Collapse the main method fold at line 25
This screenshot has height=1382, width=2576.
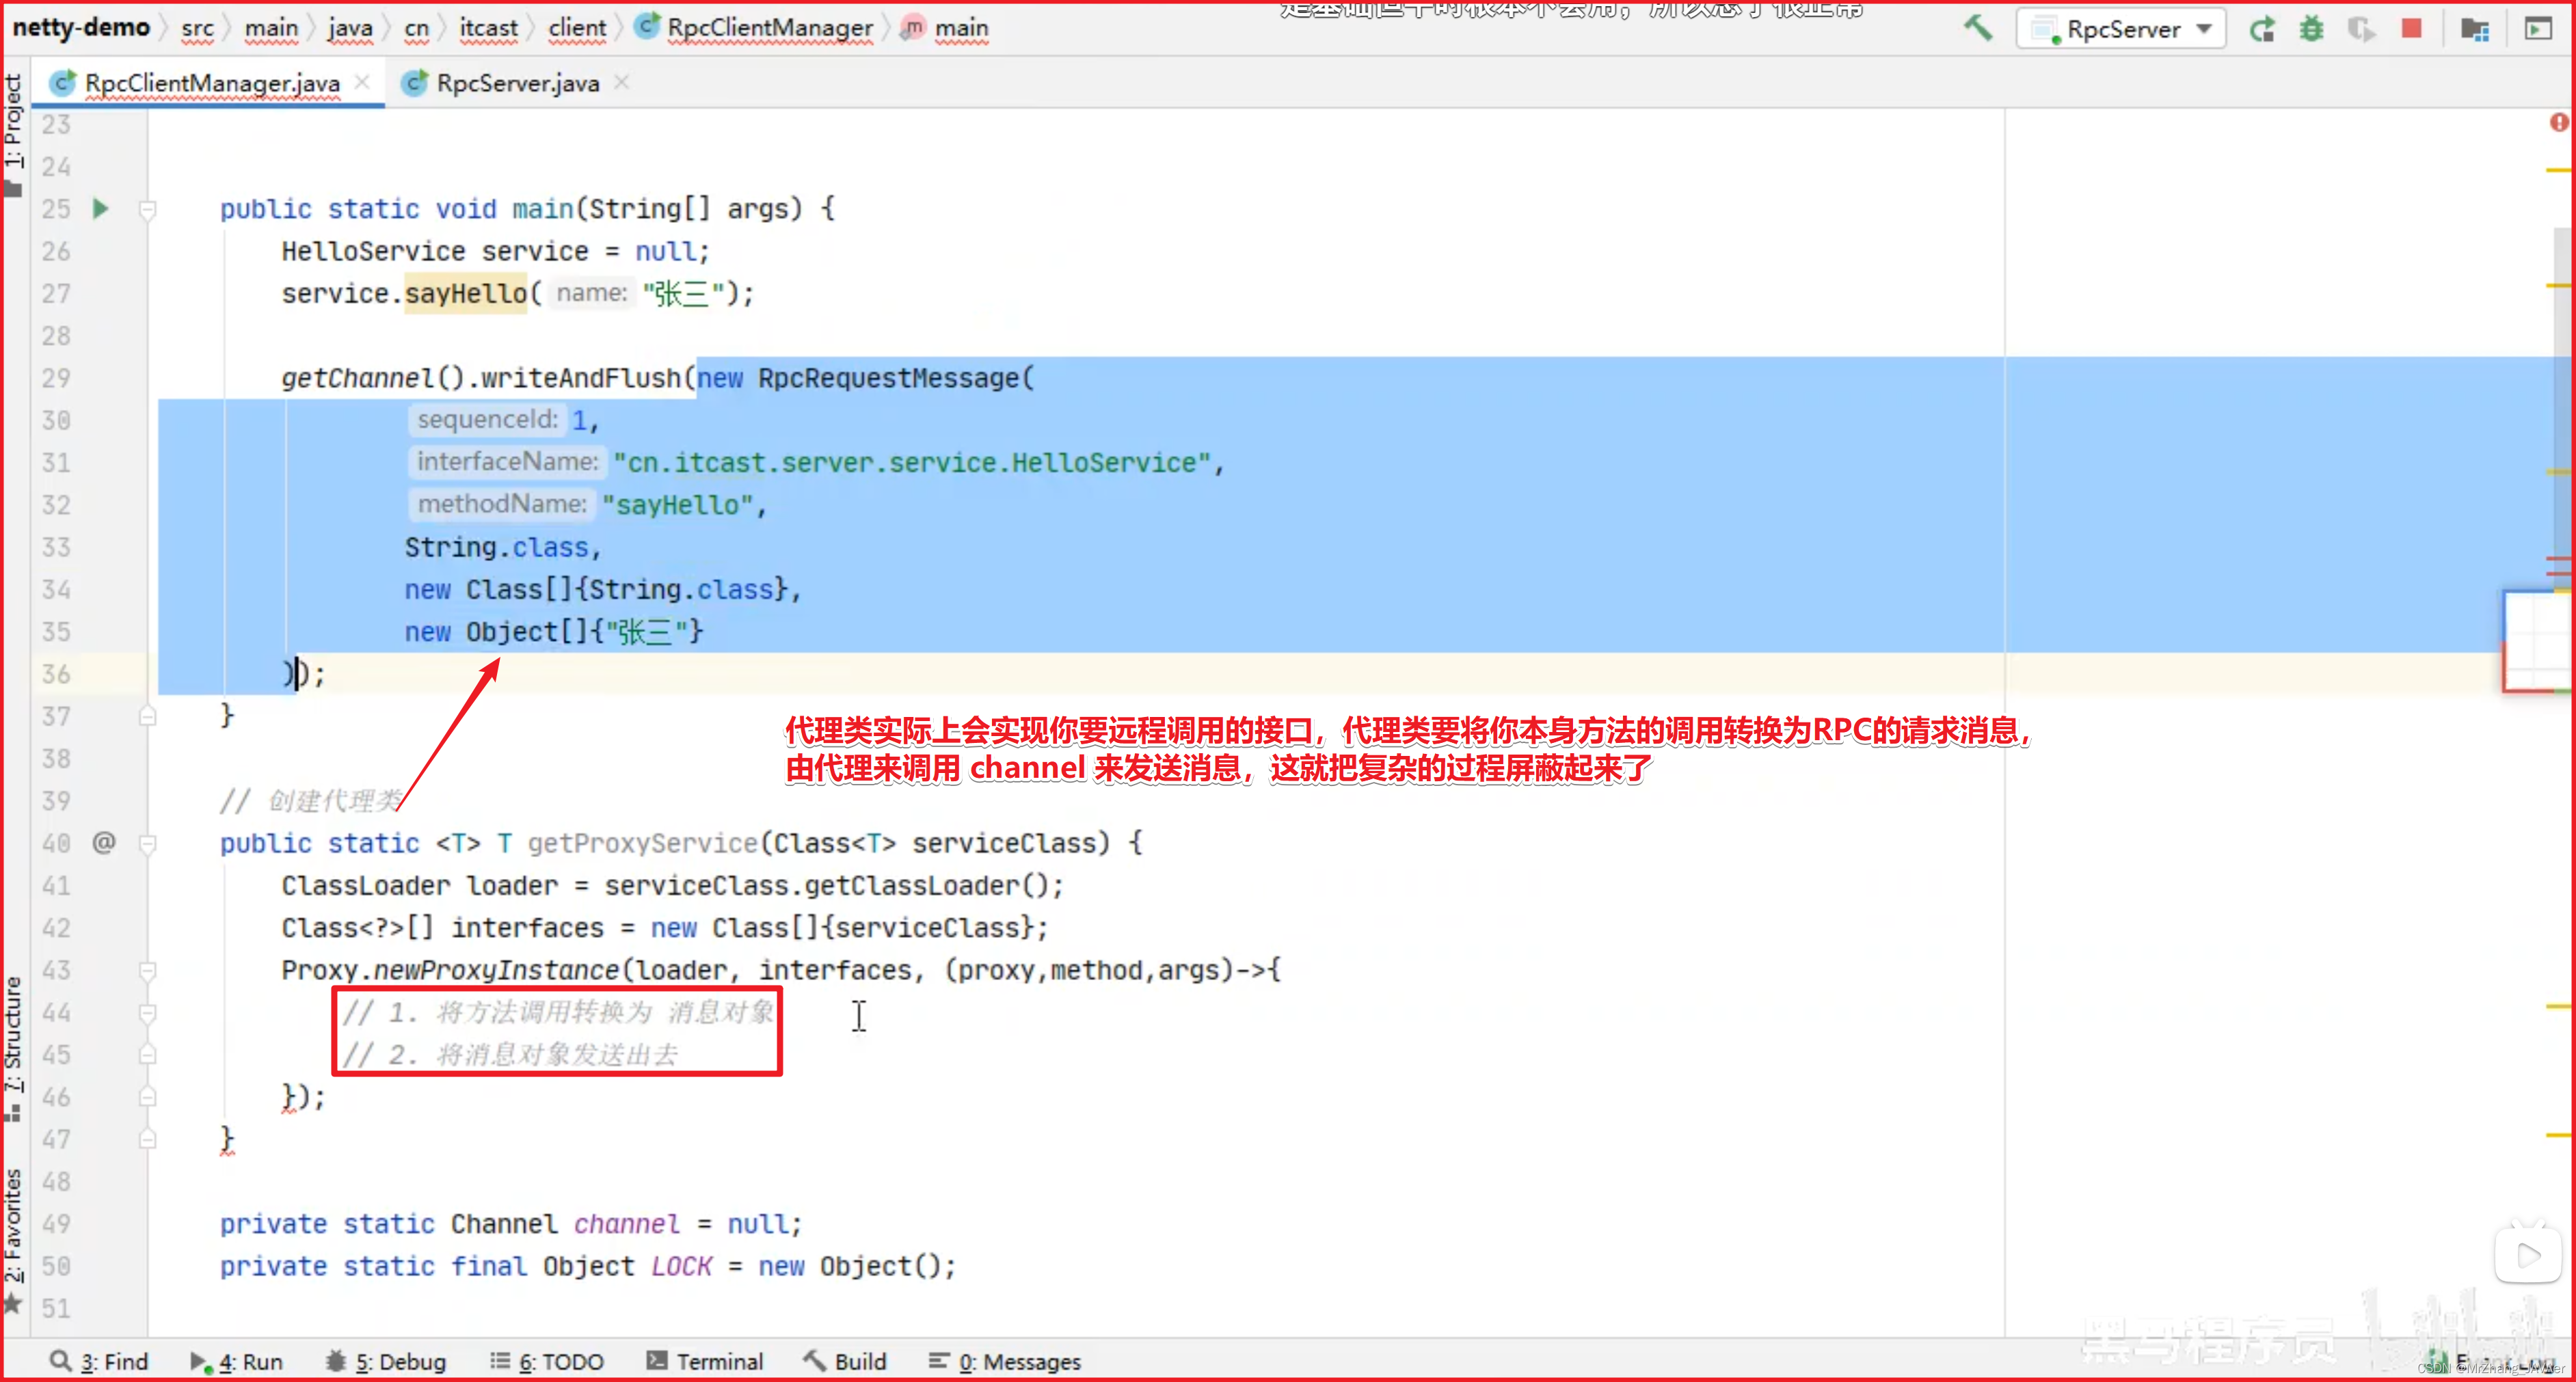147,209
